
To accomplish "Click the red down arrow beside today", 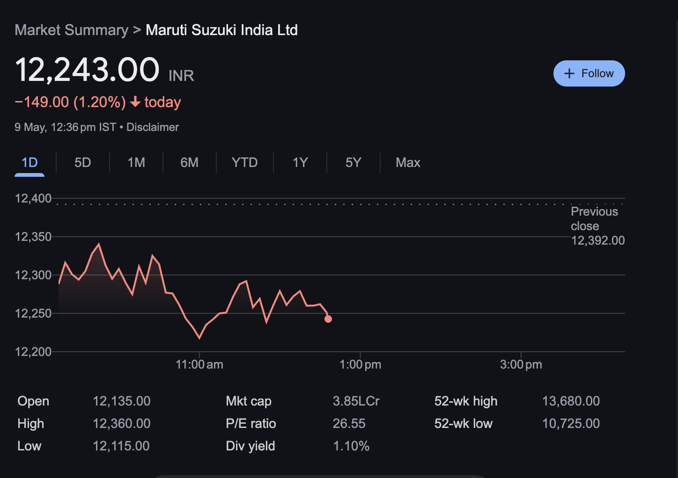I will coord(135,102).
